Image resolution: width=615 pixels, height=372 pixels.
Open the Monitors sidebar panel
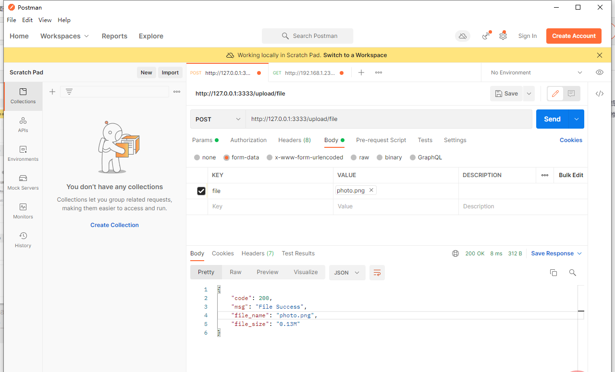click(x=23, y=211)
